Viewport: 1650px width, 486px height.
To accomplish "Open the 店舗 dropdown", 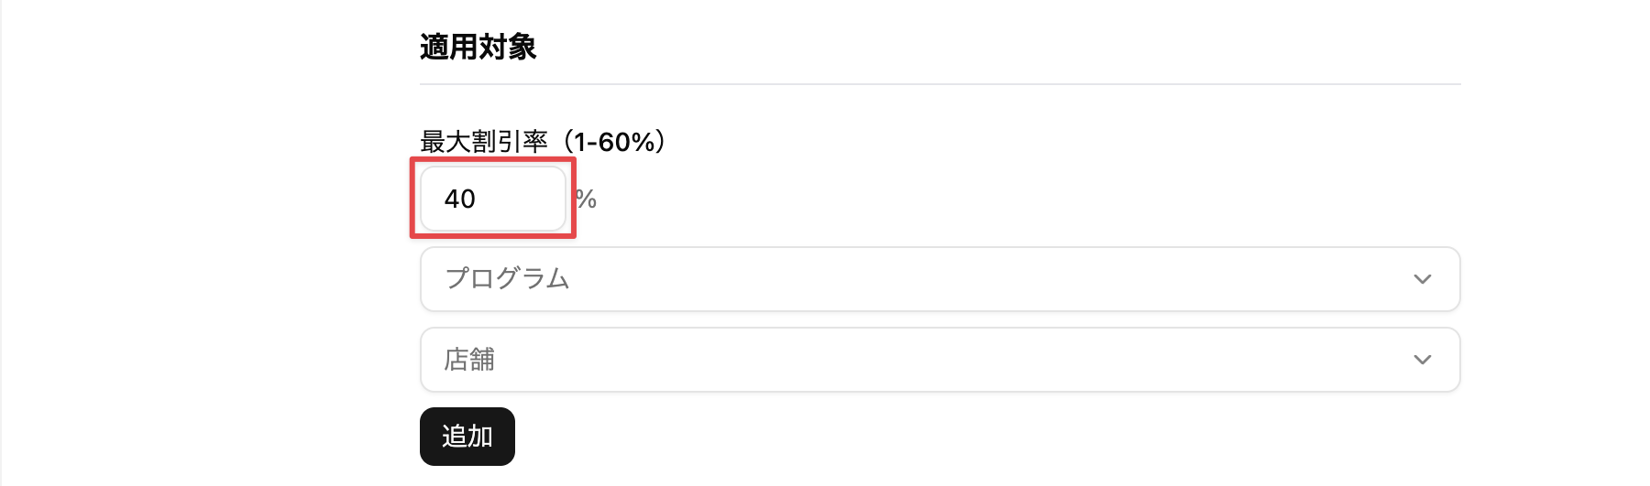I will click(x=939, y=360).
